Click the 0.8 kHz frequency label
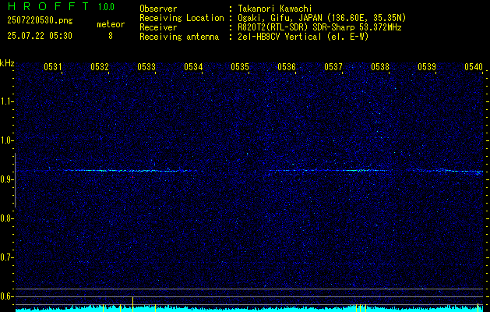This screenshot has width=490, height=312. [x=5, y=218]
